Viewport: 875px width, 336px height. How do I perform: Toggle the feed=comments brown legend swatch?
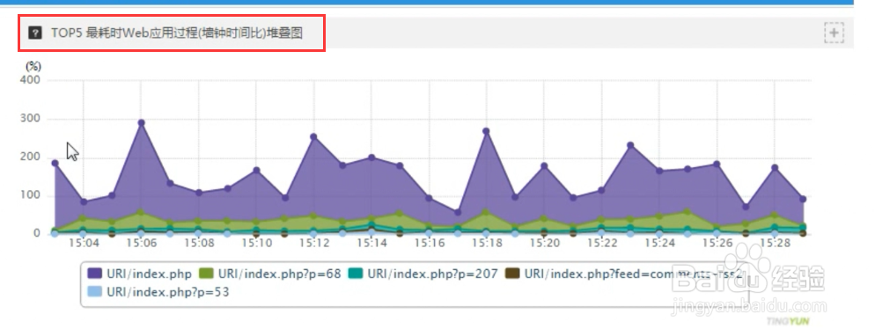click(x=512, y=273)
